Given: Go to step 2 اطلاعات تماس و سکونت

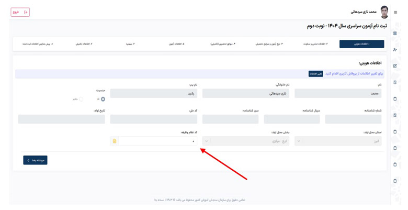Looking at the screenshot, I should tap(315, 44).
